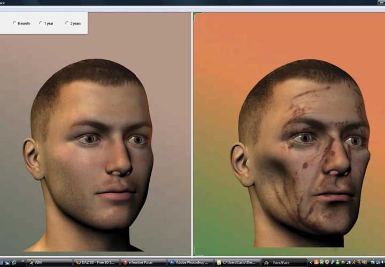Screen dimensions: 385x267
Task: Click the divider between the two face panels
Action: (x=192, y=133)
